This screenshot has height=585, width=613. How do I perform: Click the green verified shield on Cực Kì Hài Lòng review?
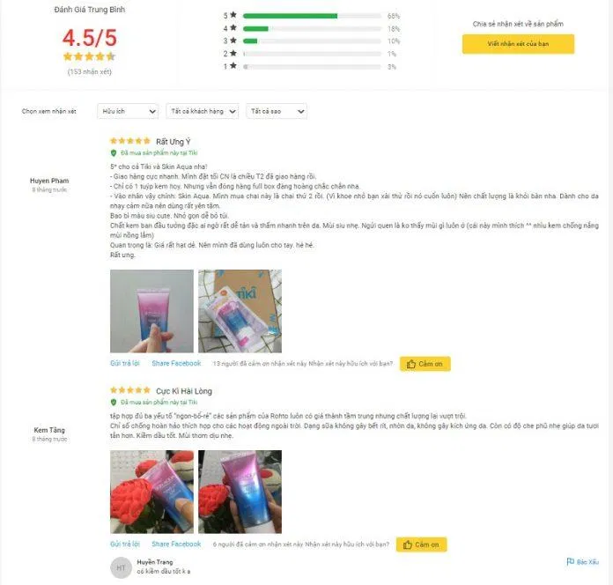tap(114, 402)
